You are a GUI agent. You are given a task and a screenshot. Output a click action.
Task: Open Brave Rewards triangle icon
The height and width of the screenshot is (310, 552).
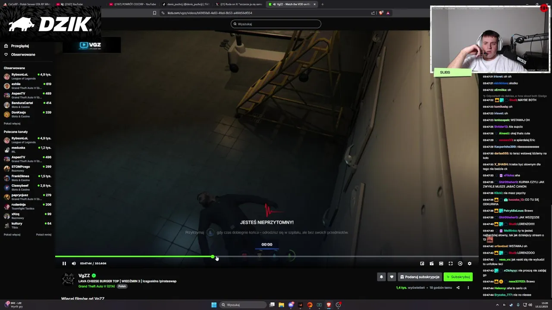[388, 13]
